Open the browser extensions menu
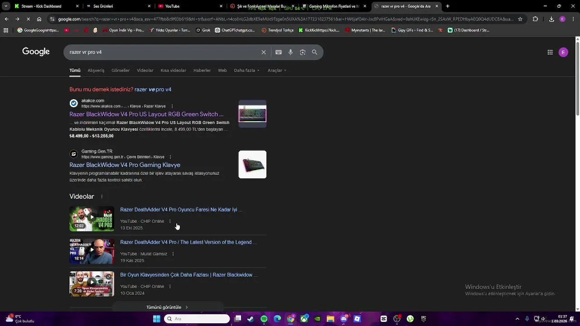Screen dimensions: 580x326 (535, 19)
